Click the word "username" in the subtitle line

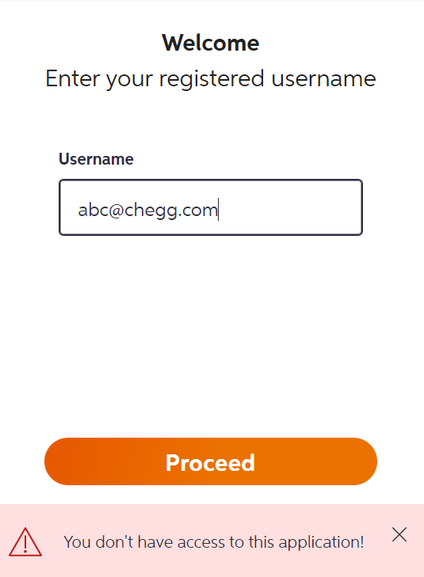click(323, 78)
